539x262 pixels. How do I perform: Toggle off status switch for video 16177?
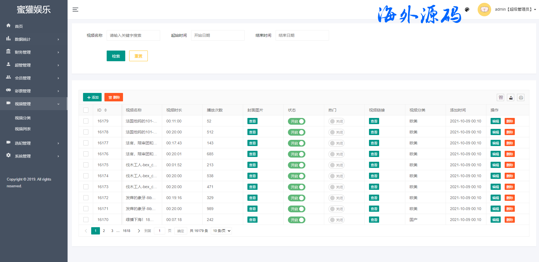pyautogui.click(x=296, y=143)
